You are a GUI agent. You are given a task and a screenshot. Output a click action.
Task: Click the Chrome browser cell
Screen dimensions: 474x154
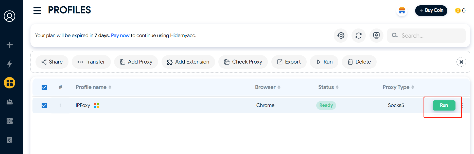(265, 105)
